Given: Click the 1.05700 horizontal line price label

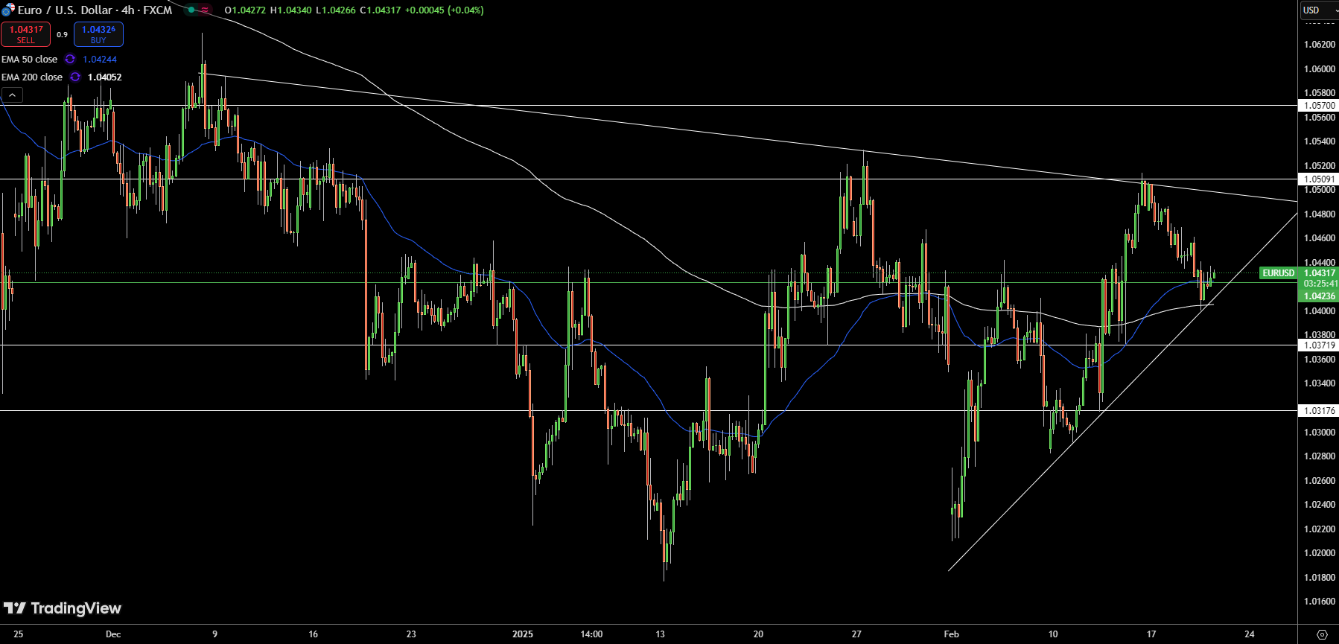Looking at the screenshot, I should click(x=1319, y=106).
